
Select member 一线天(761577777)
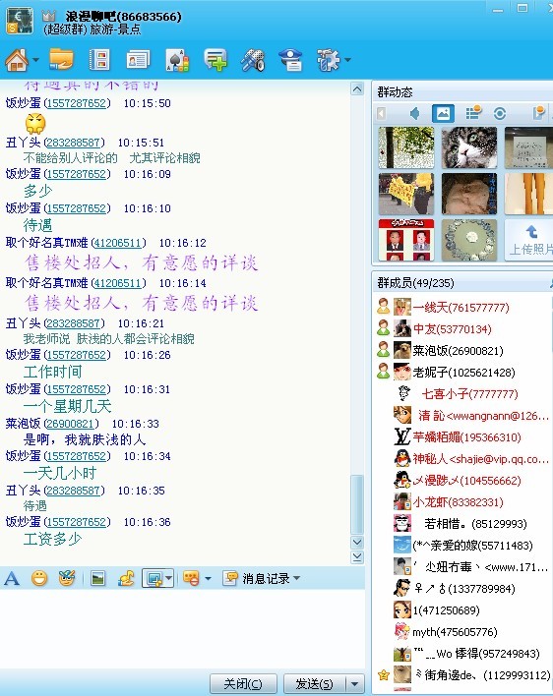tap(461, 307)
